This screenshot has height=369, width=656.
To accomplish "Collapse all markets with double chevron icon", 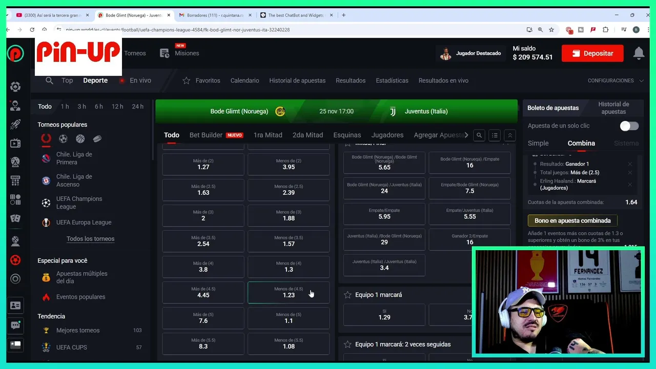I will coord(510,135).
